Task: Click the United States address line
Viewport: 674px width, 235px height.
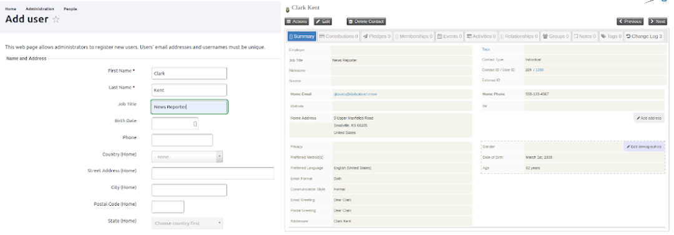Action: (x=344, y=133)
